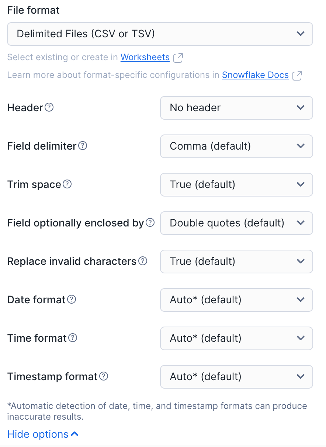
Task: Expand Replace invalid characters dropdown
Action: pyautogui.click(x=236, y=262)
